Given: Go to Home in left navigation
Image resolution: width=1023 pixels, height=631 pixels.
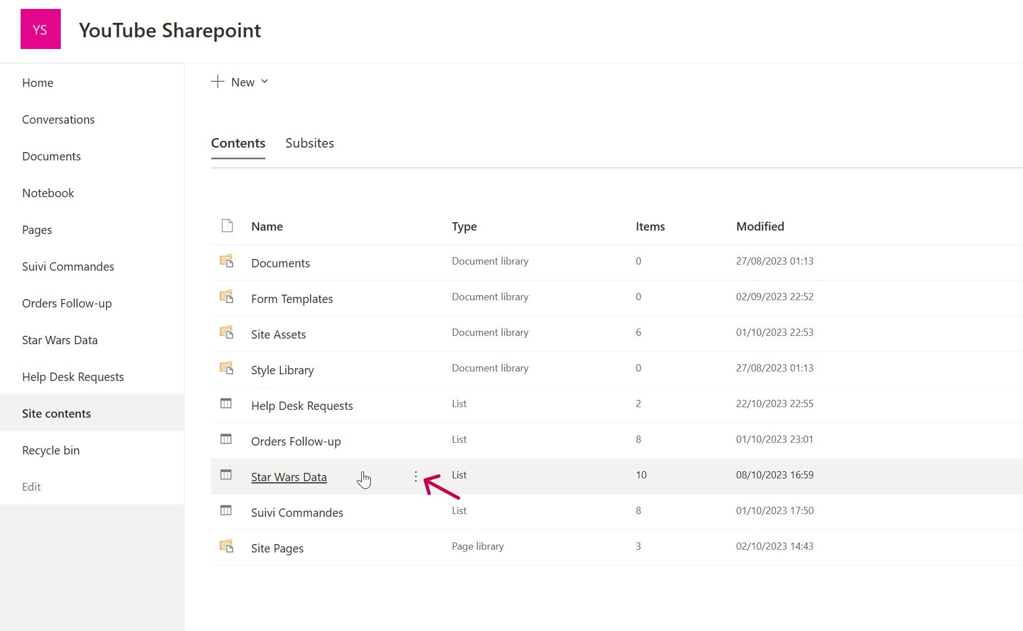Looking at the screenshot, I should pyautogui.click(x=37, y=83).
